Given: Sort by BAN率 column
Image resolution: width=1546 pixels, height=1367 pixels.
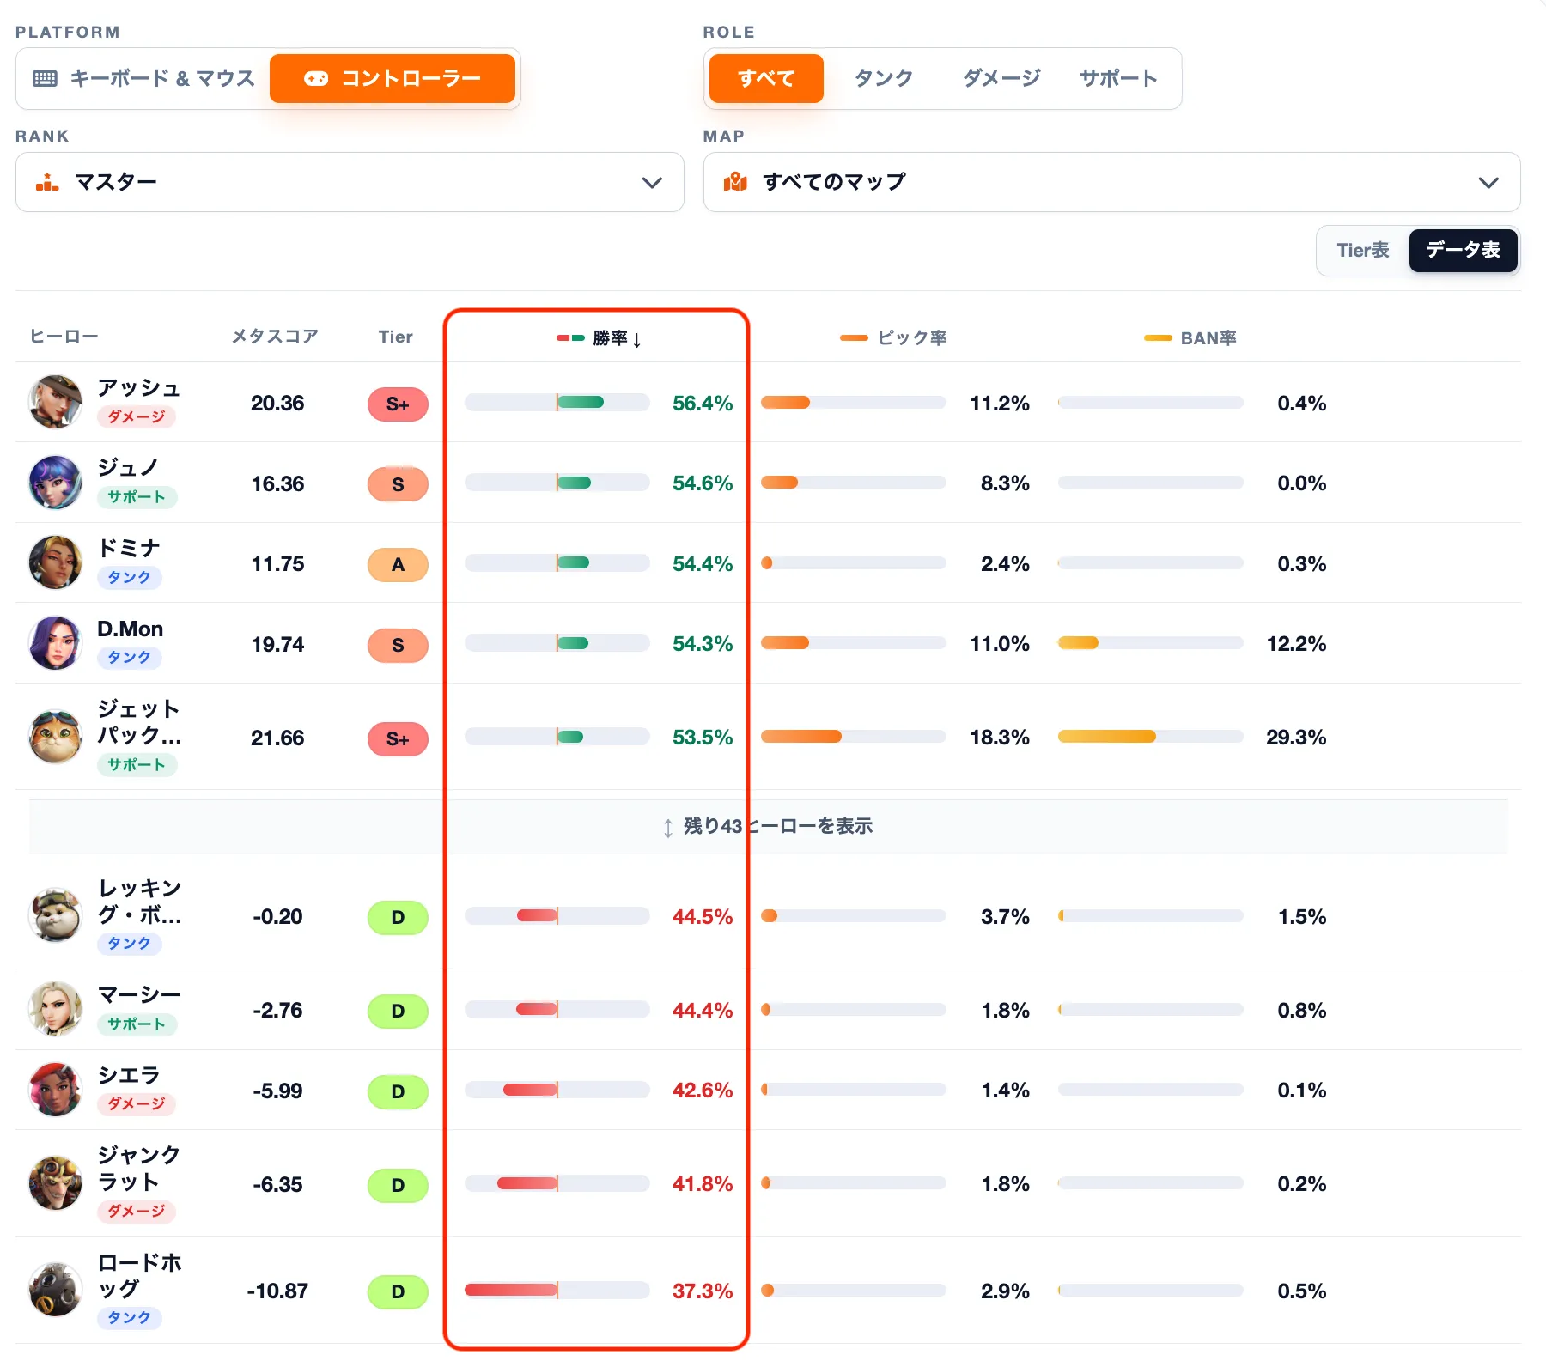Looking at the screenshot, I should 1190,337.
